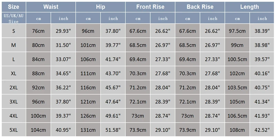The width and height of the screenshot is (276, 138).
Task: Click the US/UK/AU Size subheader cell
Action: click(14, 18)
